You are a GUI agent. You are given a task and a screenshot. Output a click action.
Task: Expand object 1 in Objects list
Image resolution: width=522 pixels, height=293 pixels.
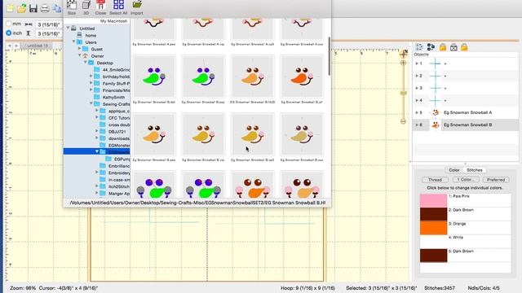click(x=417, y=63)
